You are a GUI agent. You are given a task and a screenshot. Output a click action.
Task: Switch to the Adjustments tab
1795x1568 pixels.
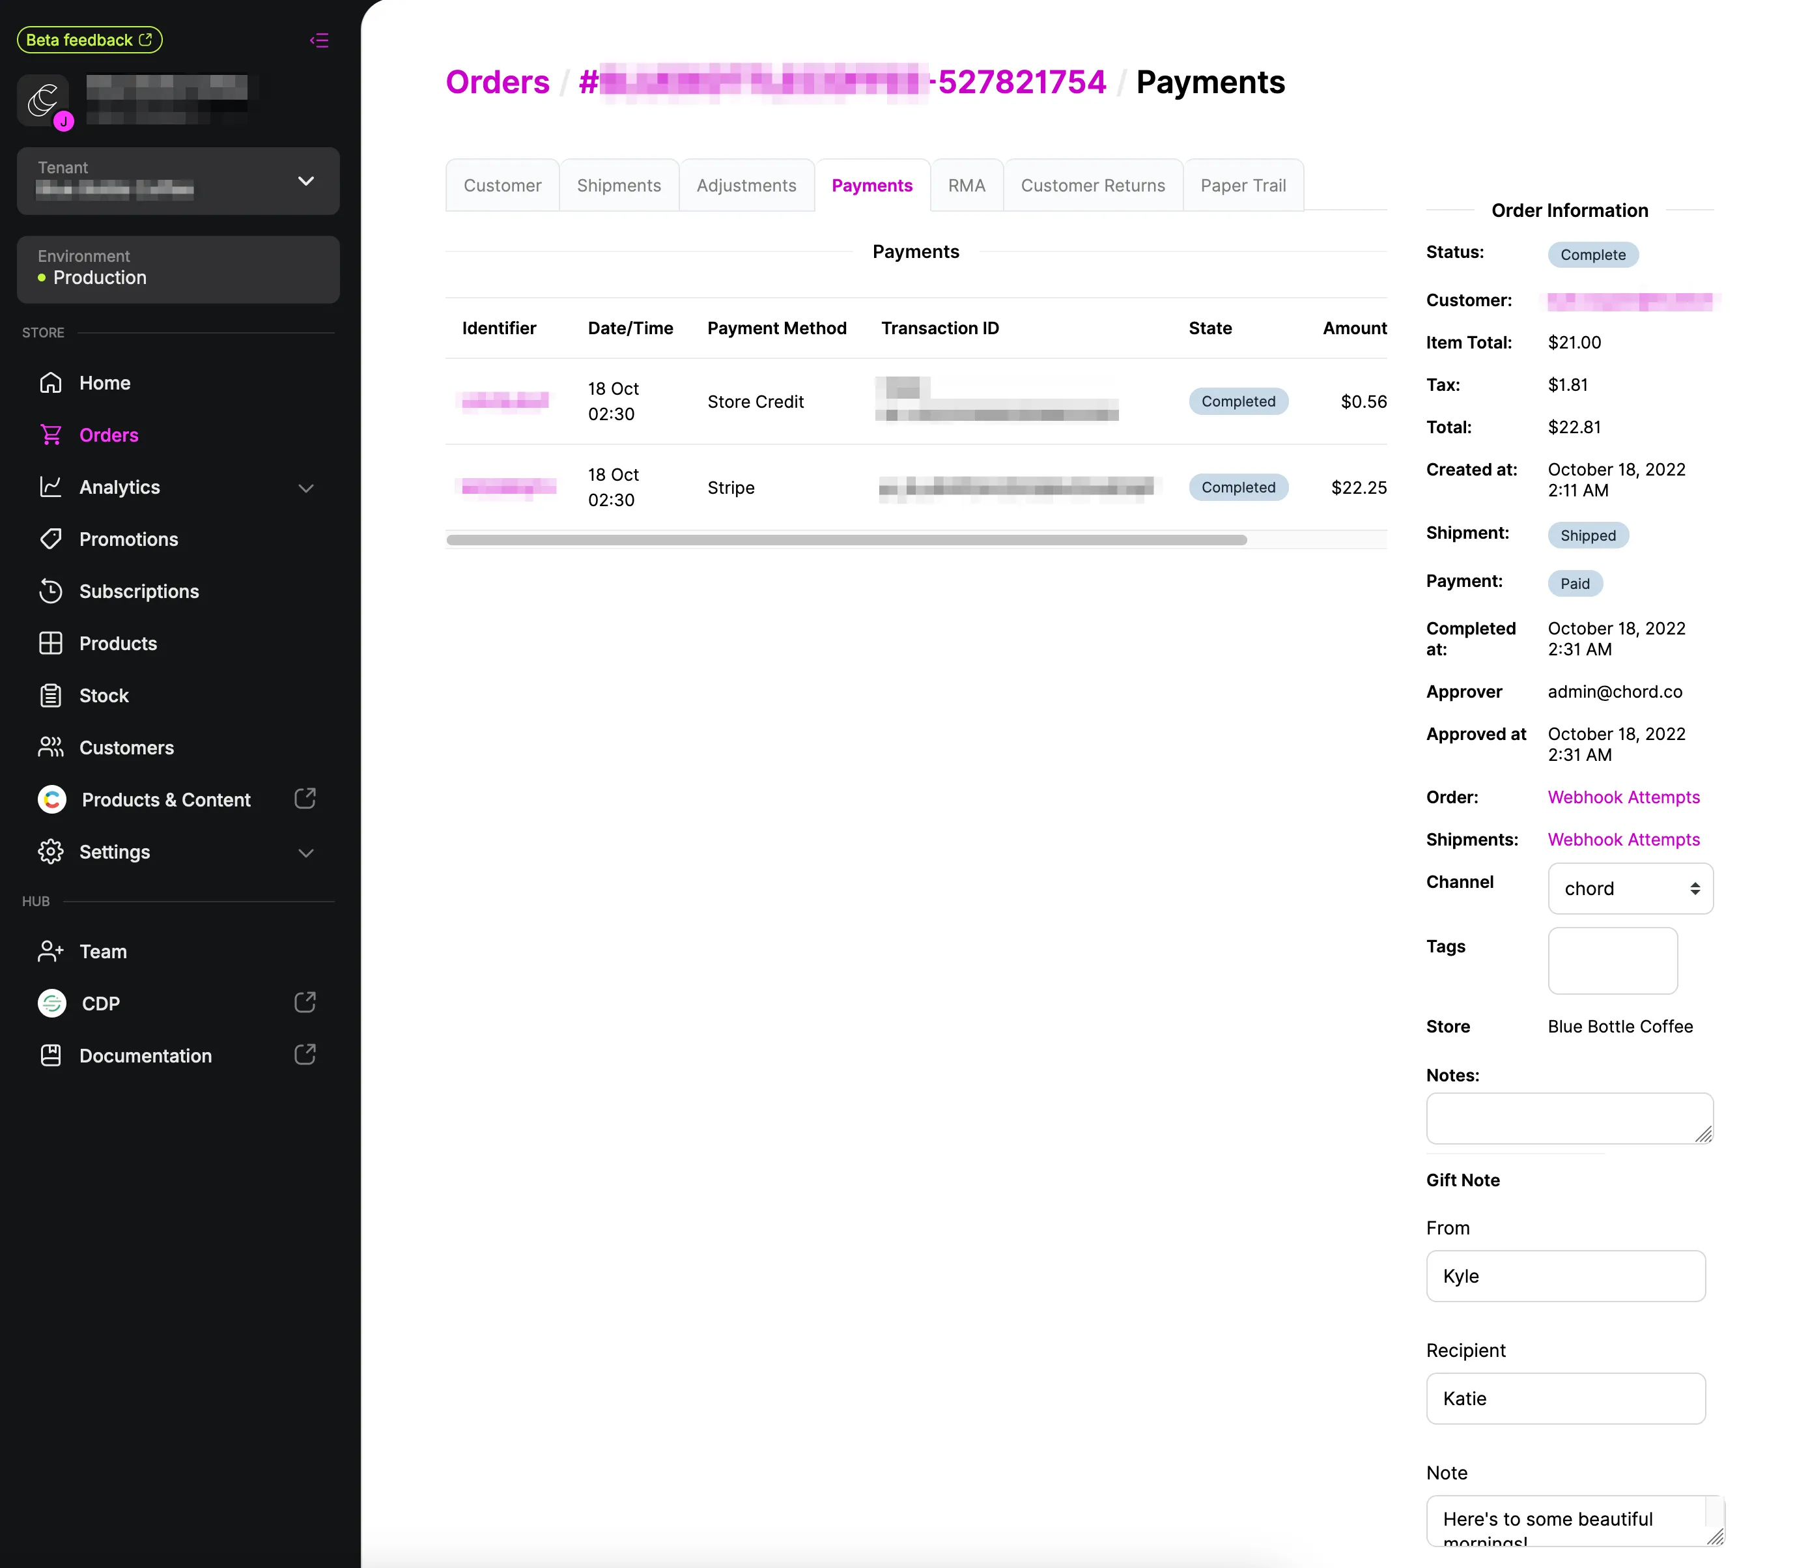click(x=747, y=186)
